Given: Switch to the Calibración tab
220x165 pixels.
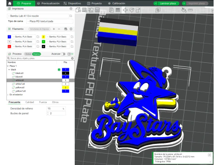Looking at the screenshot, I should pos(117,3).
